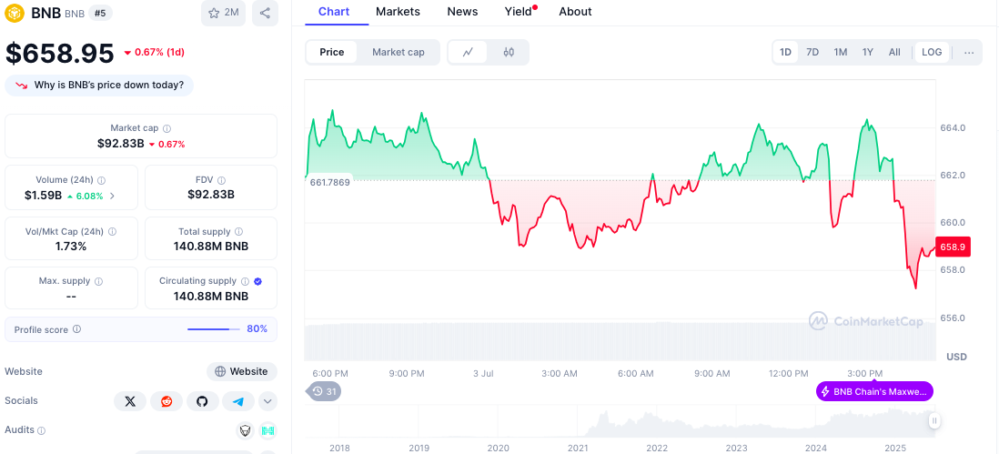
Task: Open the News tab
Action: (x=462, y=12)
